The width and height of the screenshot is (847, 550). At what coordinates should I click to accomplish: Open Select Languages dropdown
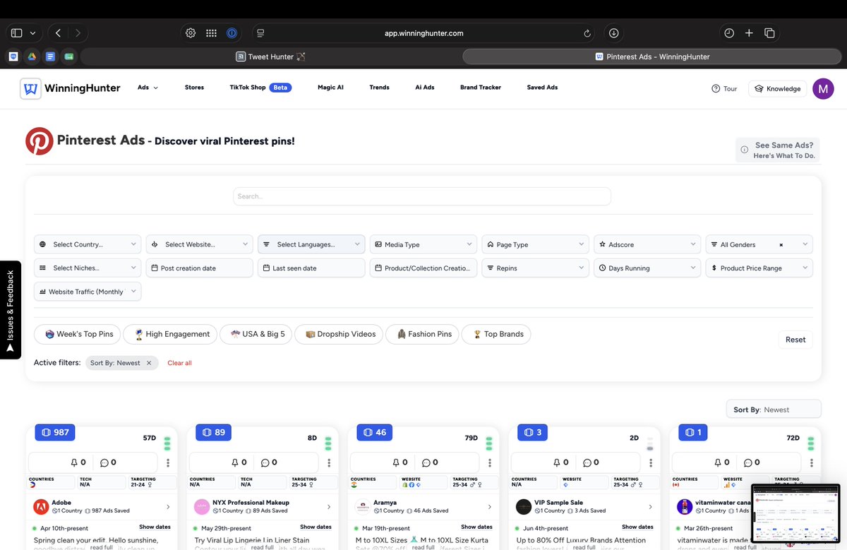(311, 244)
